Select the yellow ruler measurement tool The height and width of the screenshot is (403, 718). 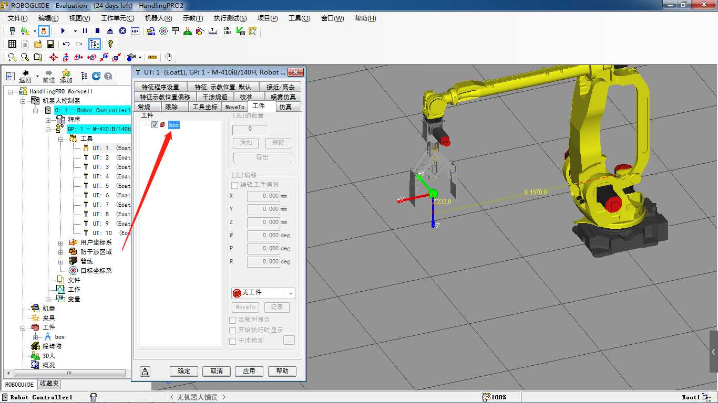(x=152, y=57)
